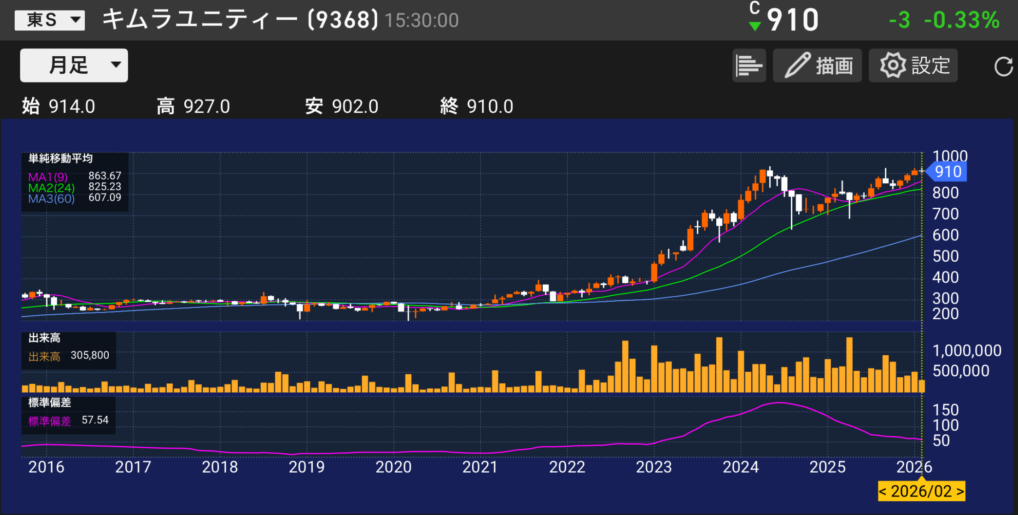Step to previous month with < arrow
Image resolution: width=1018 pixels, height=515 pixels.
click(x=883, y=492)
